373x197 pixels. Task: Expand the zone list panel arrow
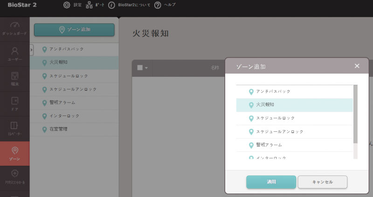point(32,48)
